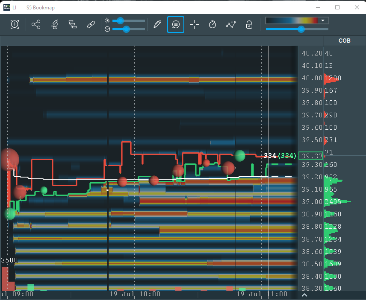The image size is (366, 300).
Task: Click the zoom-in magnifier toolbar icon
Action: tap(15, 24)
